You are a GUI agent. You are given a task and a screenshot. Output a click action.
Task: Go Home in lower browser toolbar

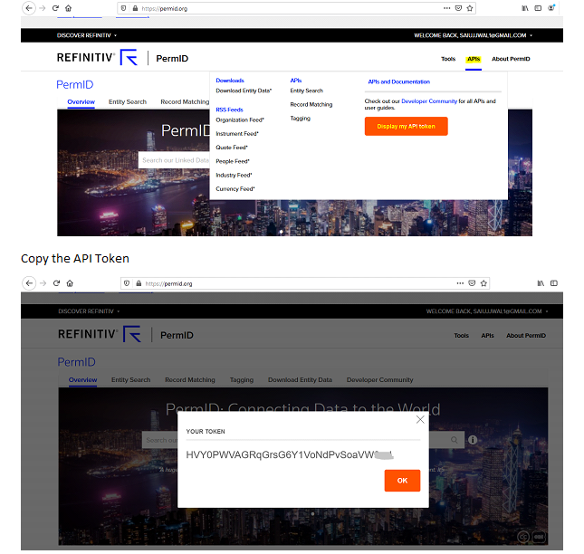tap(70, 283)
